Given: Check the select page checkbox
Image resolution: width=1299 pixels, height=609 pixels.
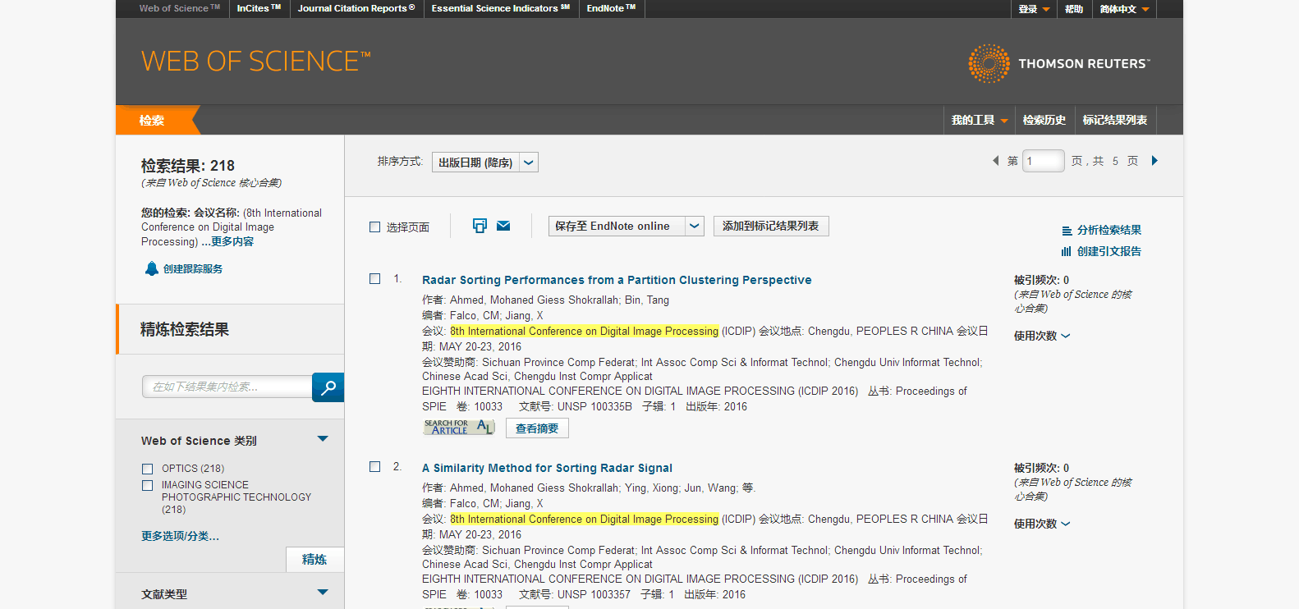Looking at the screenshot, I should tap(374, 227).
